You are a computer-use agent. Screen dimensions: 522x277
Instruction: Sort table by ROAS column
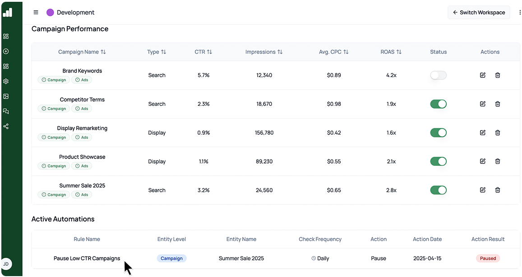[x=391, y=52]
